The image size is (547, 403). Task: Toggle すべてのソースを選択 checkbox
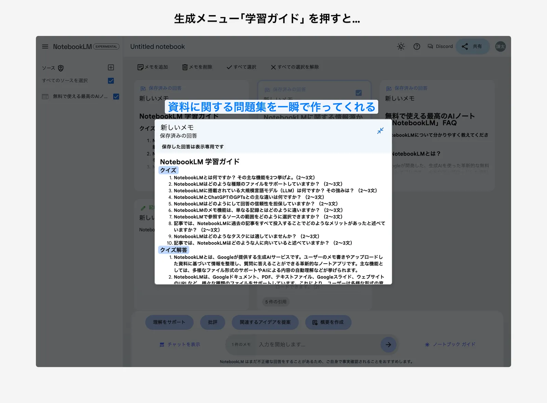111,81
